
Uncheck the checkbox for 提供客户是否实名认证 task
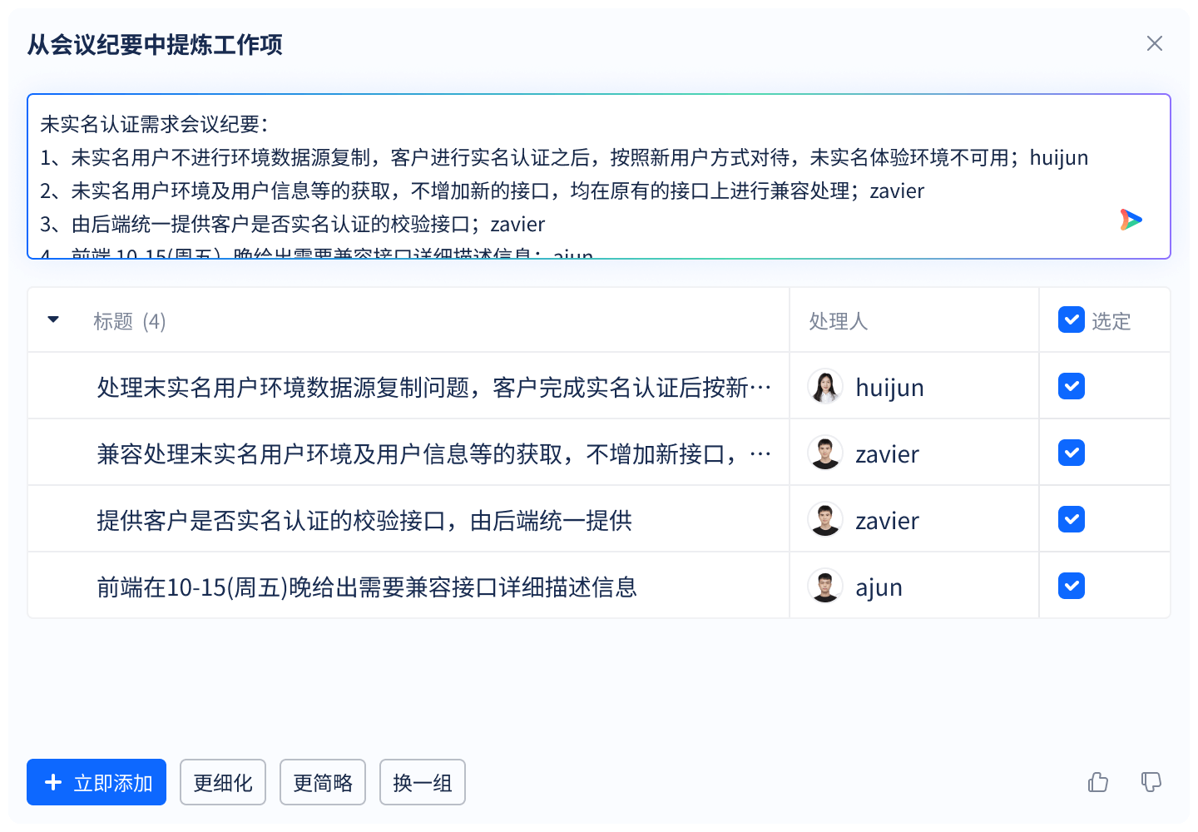1072,519
